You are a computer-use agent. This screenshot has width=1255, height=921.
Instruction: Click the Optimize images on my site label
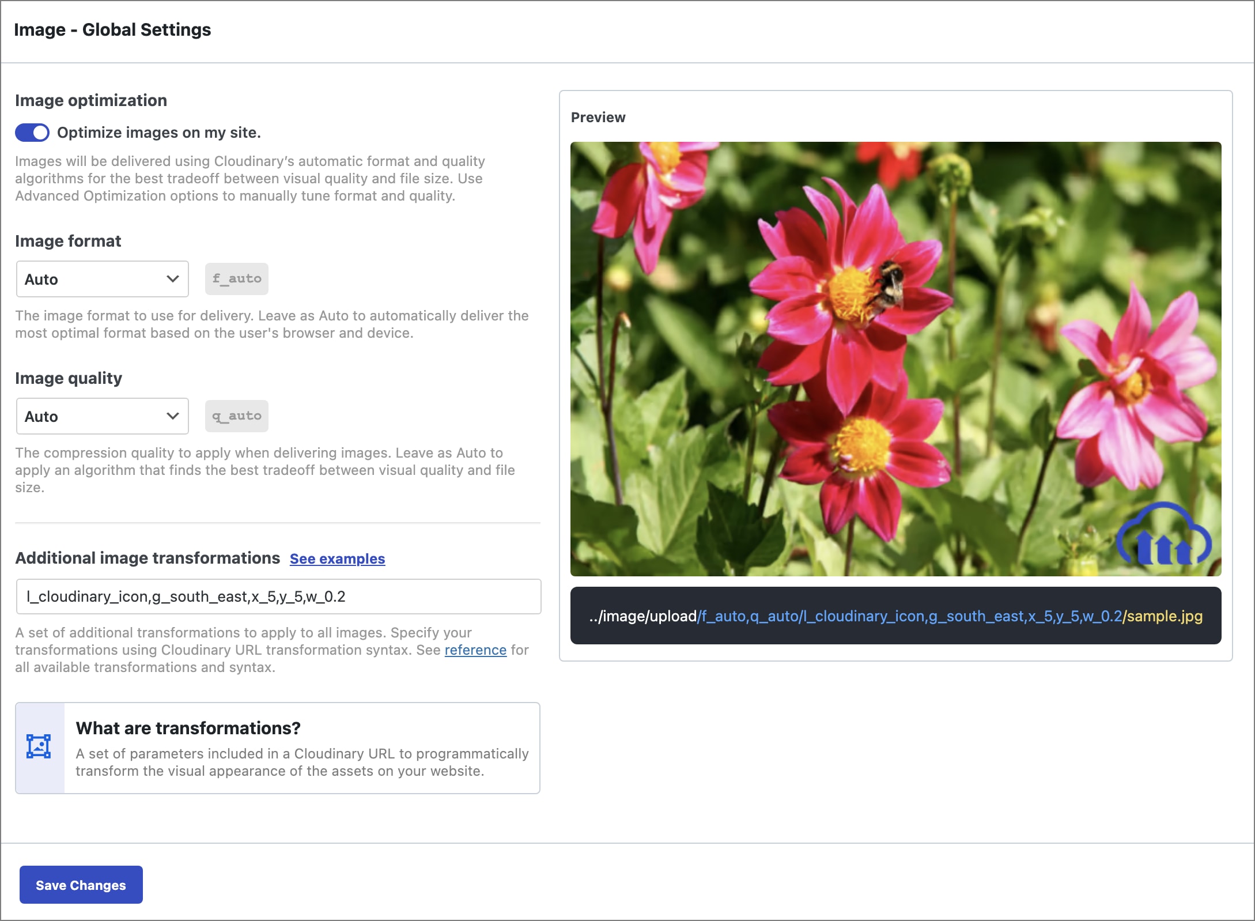[159, 133]
